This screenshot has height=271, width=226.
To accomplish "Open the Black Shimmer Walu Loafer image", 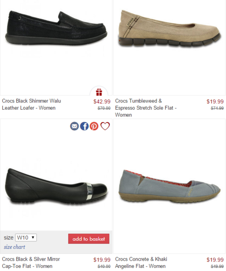I will (x=56, y=28).
